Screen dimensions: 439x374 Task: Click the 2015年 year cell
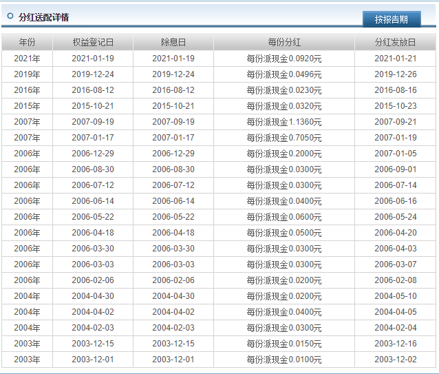pyautogui.click(x=27, y=106)
